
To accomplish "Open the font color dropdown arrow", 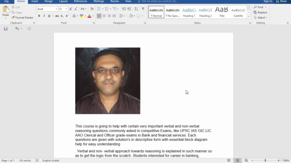I will [93, 16].
